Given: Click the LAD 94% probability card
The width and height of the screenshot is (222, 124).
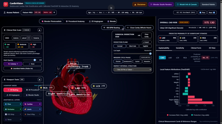Looking at the screenshot, I should [168, 39].
